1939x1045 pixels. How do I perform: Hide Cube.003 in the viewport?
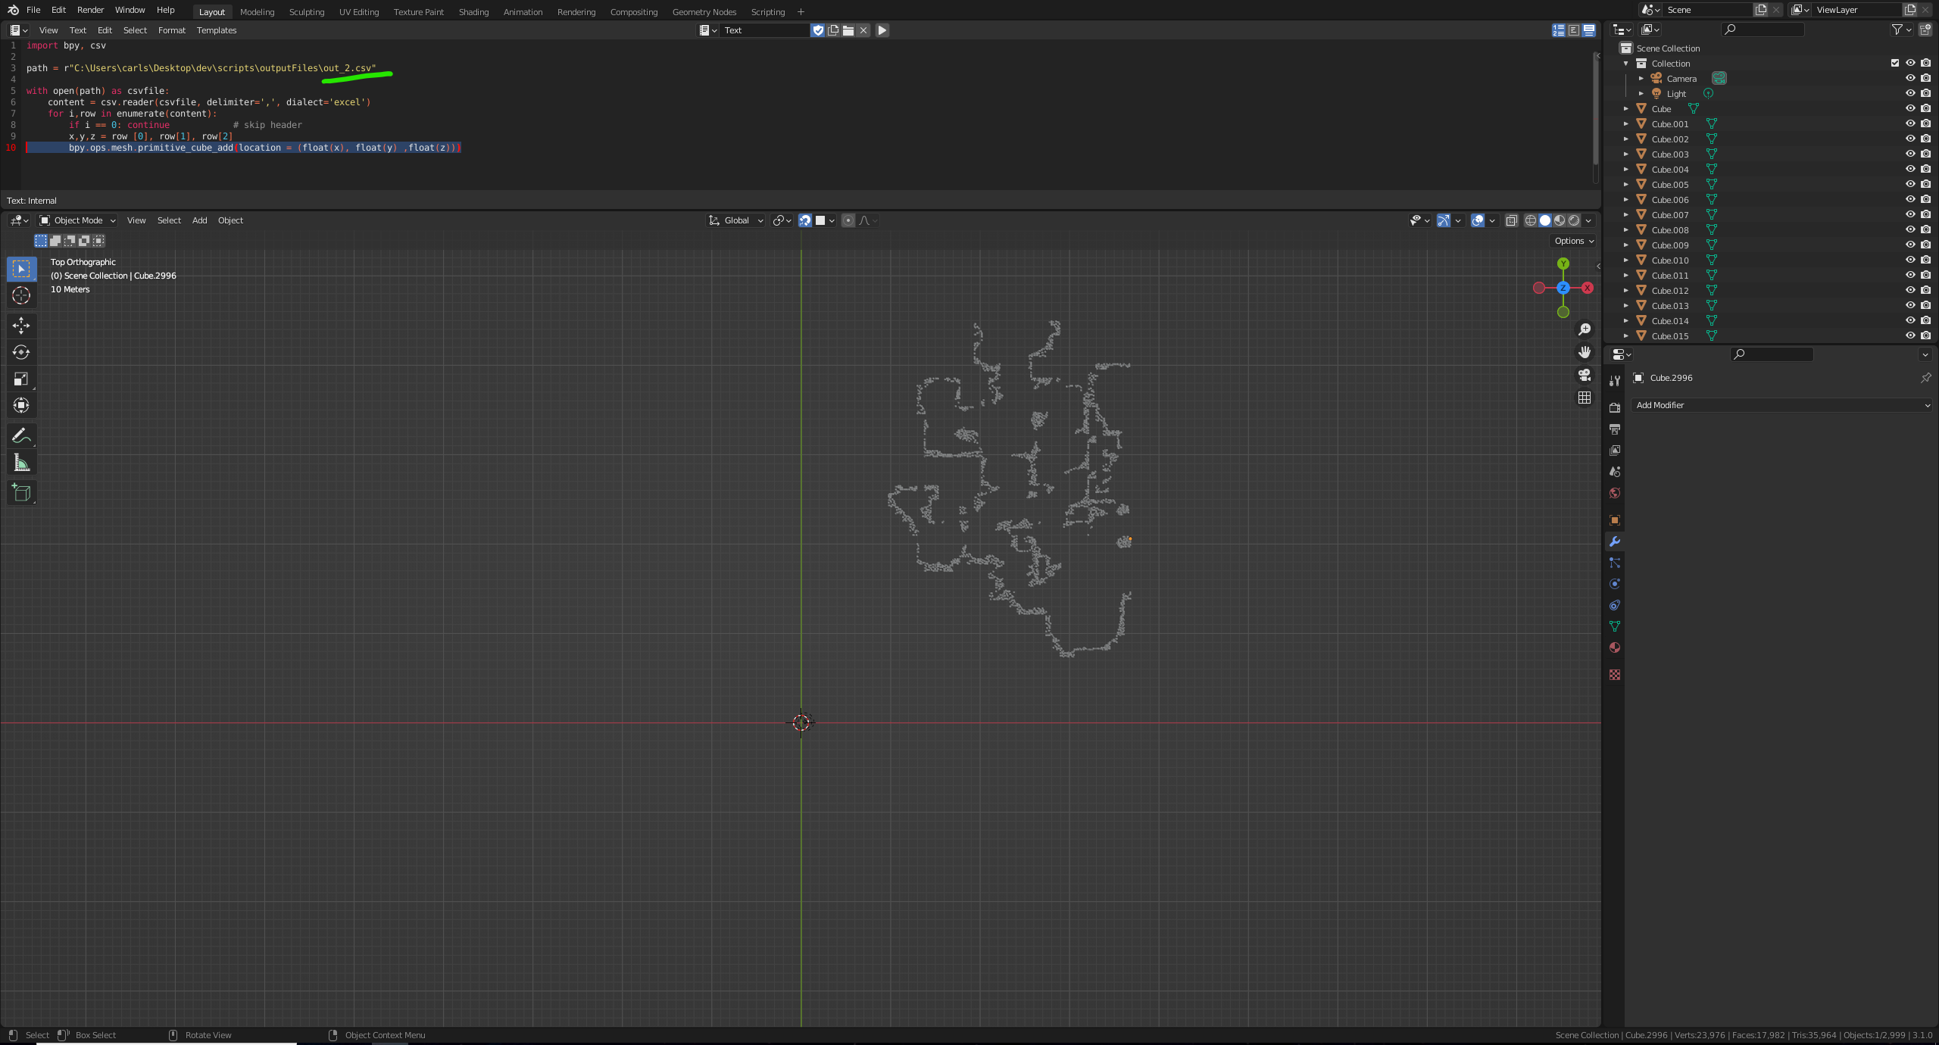pyautogui.click(x=1909, y=154)
